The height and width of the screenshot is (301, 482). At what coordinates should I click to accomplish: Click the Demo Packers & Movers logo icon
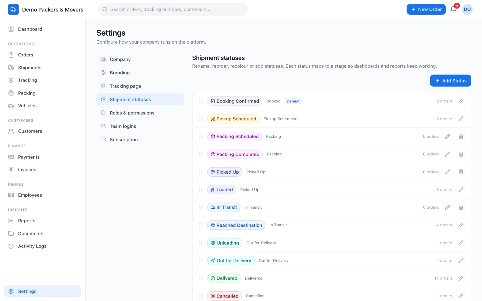click(x=13, y=9)
